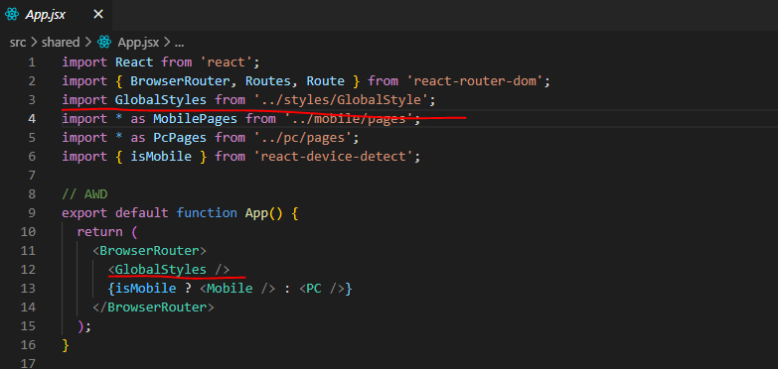Open the breadcrumb ellipsis symbol list
The image size is (778, 369).
pyautogui.click(x=179, y=44)
